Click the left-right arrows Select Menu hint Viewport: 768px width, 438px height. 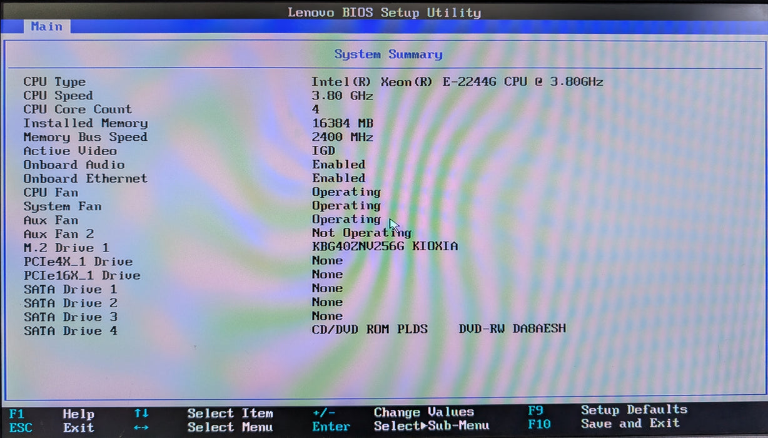pos(203,427)
